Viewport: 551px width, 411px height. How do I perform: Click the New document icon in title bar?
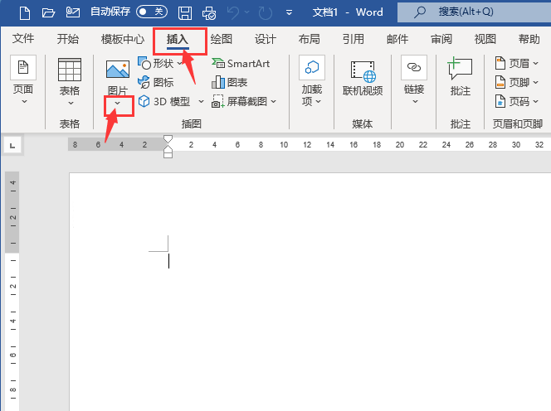(25, 12)
